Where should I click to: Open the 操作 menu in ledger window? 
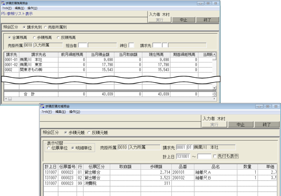(74, 112)
